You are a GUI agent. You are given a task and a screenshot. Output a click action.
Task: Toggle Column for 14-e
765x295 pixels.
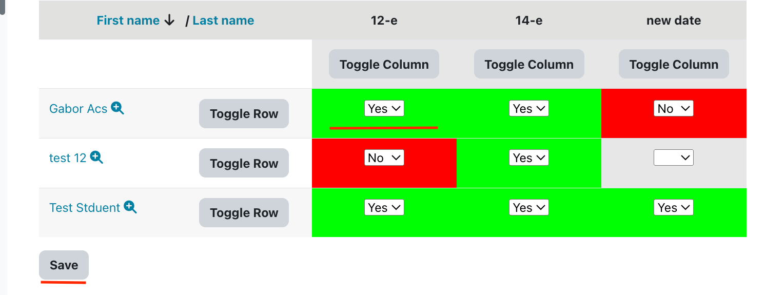point(528,64)
